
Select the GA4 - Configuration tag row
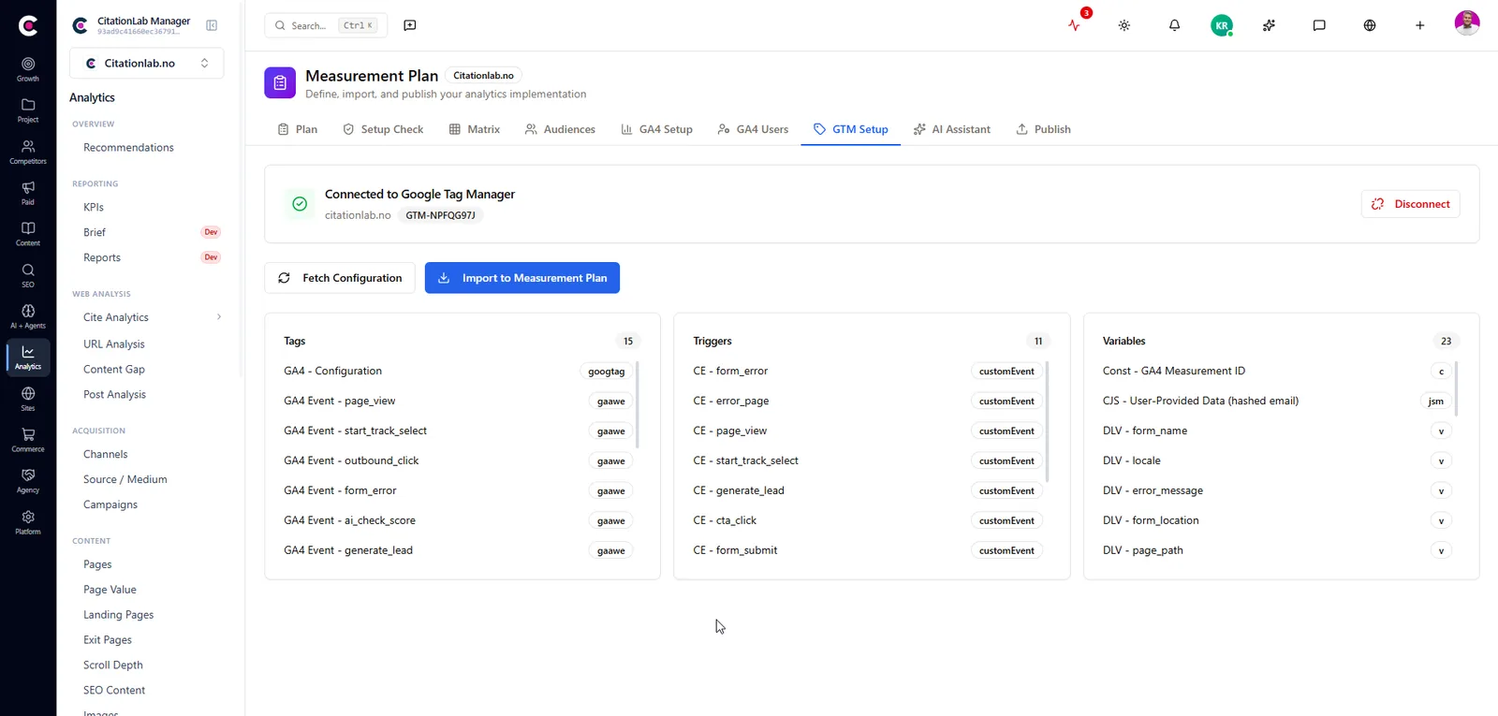tap(459, 372)
